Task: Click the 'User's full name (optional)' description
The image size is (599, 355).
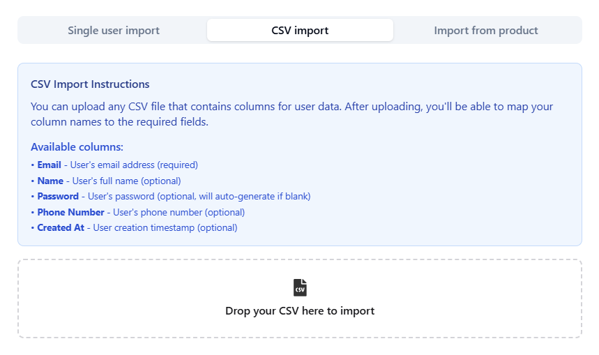Action: coord(126,181)
